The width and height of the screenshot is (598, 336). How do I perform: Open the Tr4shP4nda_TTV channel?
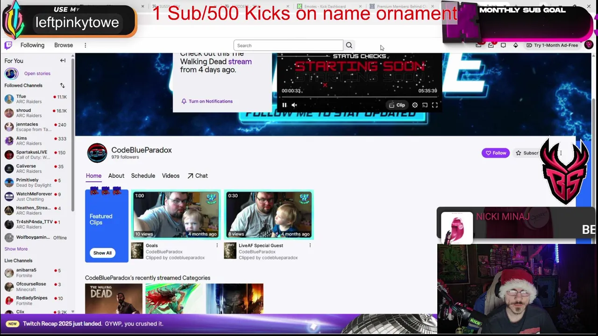pyautogui.click(x=36, y=224)
